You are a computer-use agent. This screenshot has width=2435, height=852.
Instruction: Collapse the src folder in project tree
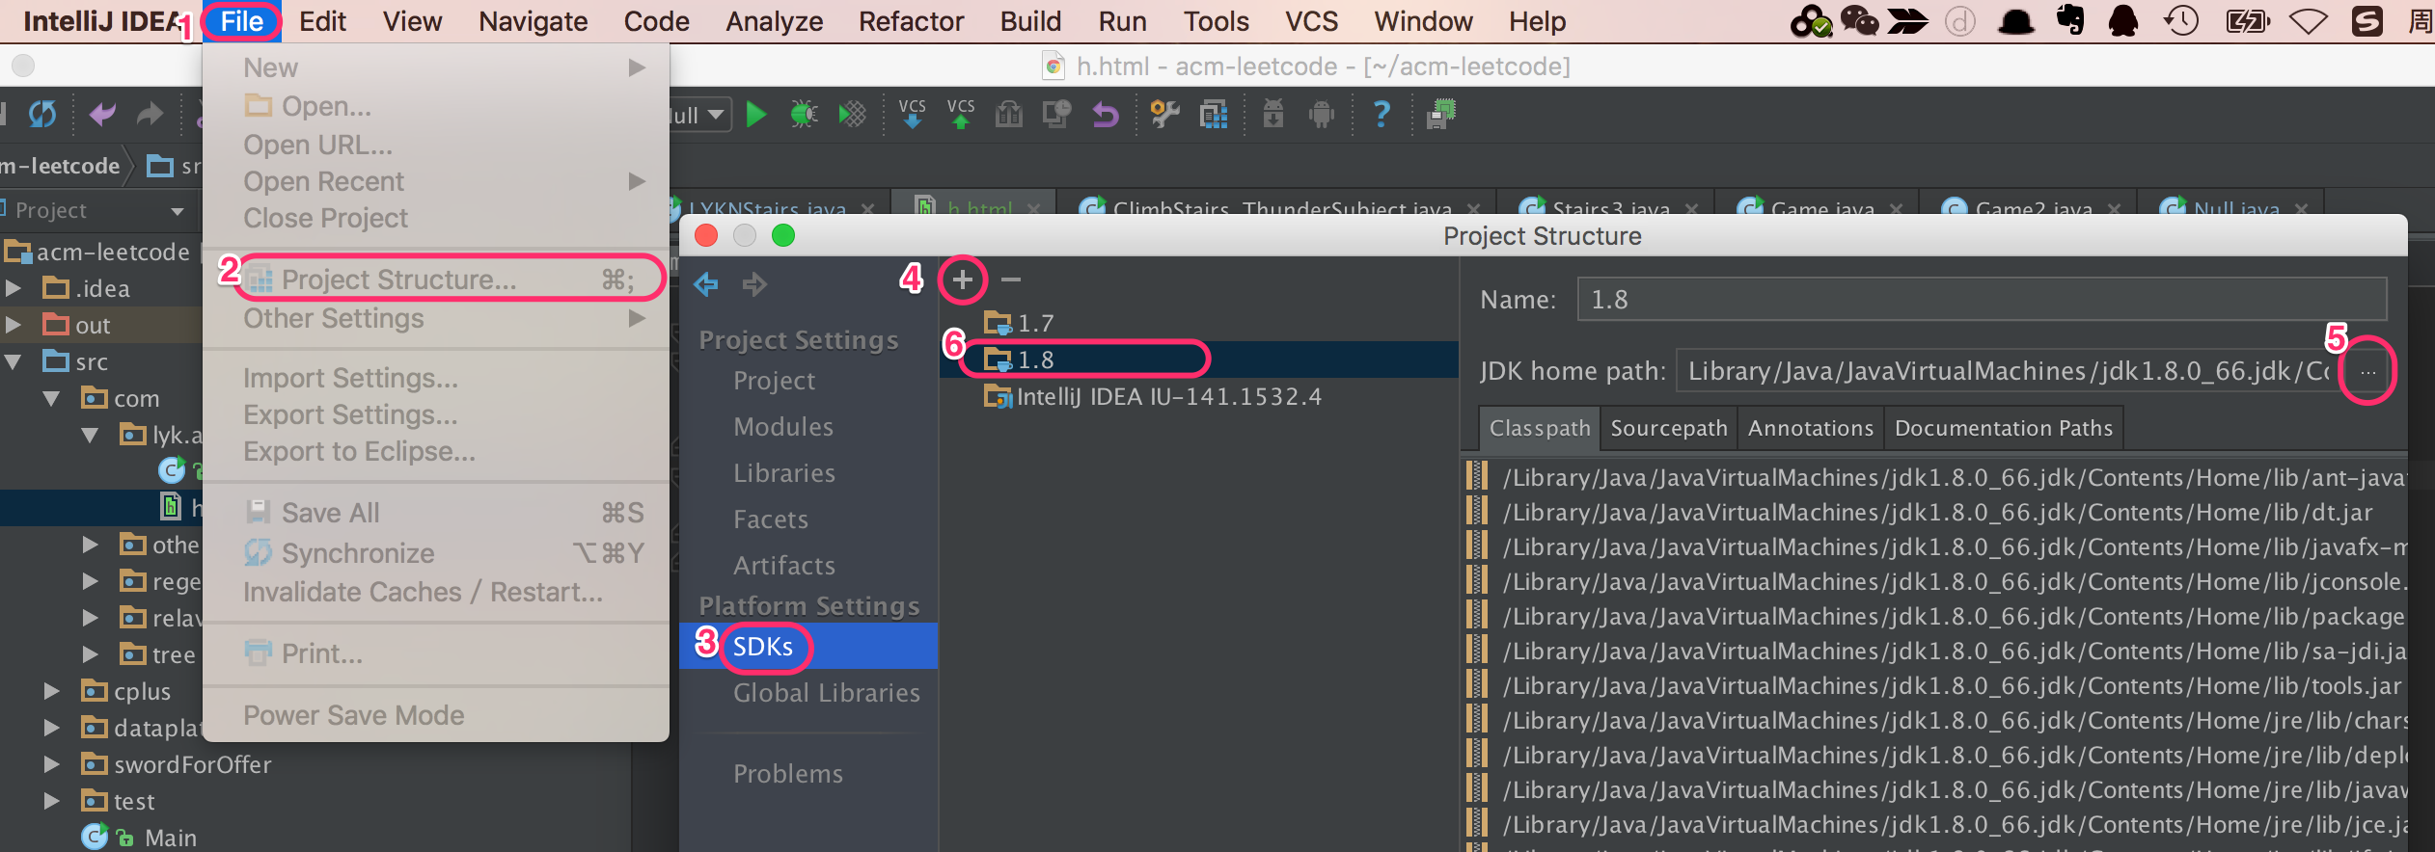14,362
